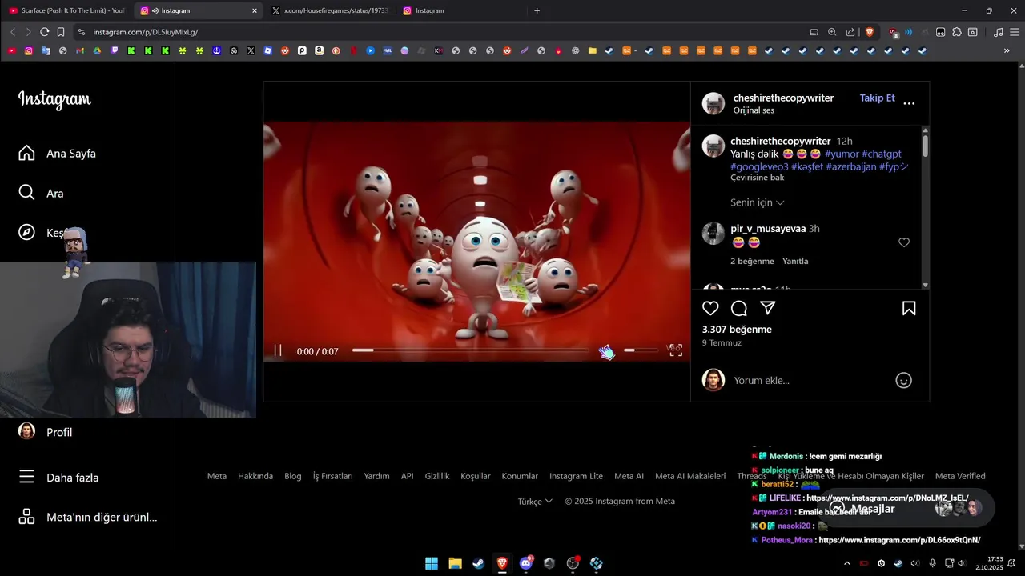Bookmark this page in the toolbar
This screenshot has width=1025, height=576.
click(61, 32)
